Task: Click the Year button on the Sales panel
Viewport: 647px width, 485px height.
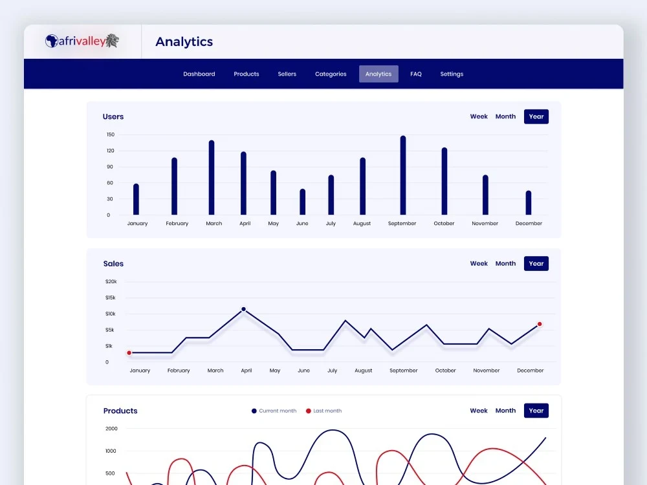Action: click(536, 263)
